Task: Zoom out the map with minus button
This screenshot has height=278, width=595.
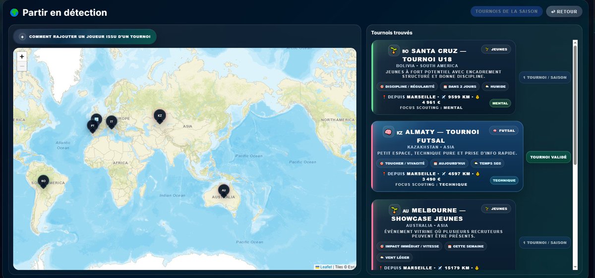Action: [22, 66]
